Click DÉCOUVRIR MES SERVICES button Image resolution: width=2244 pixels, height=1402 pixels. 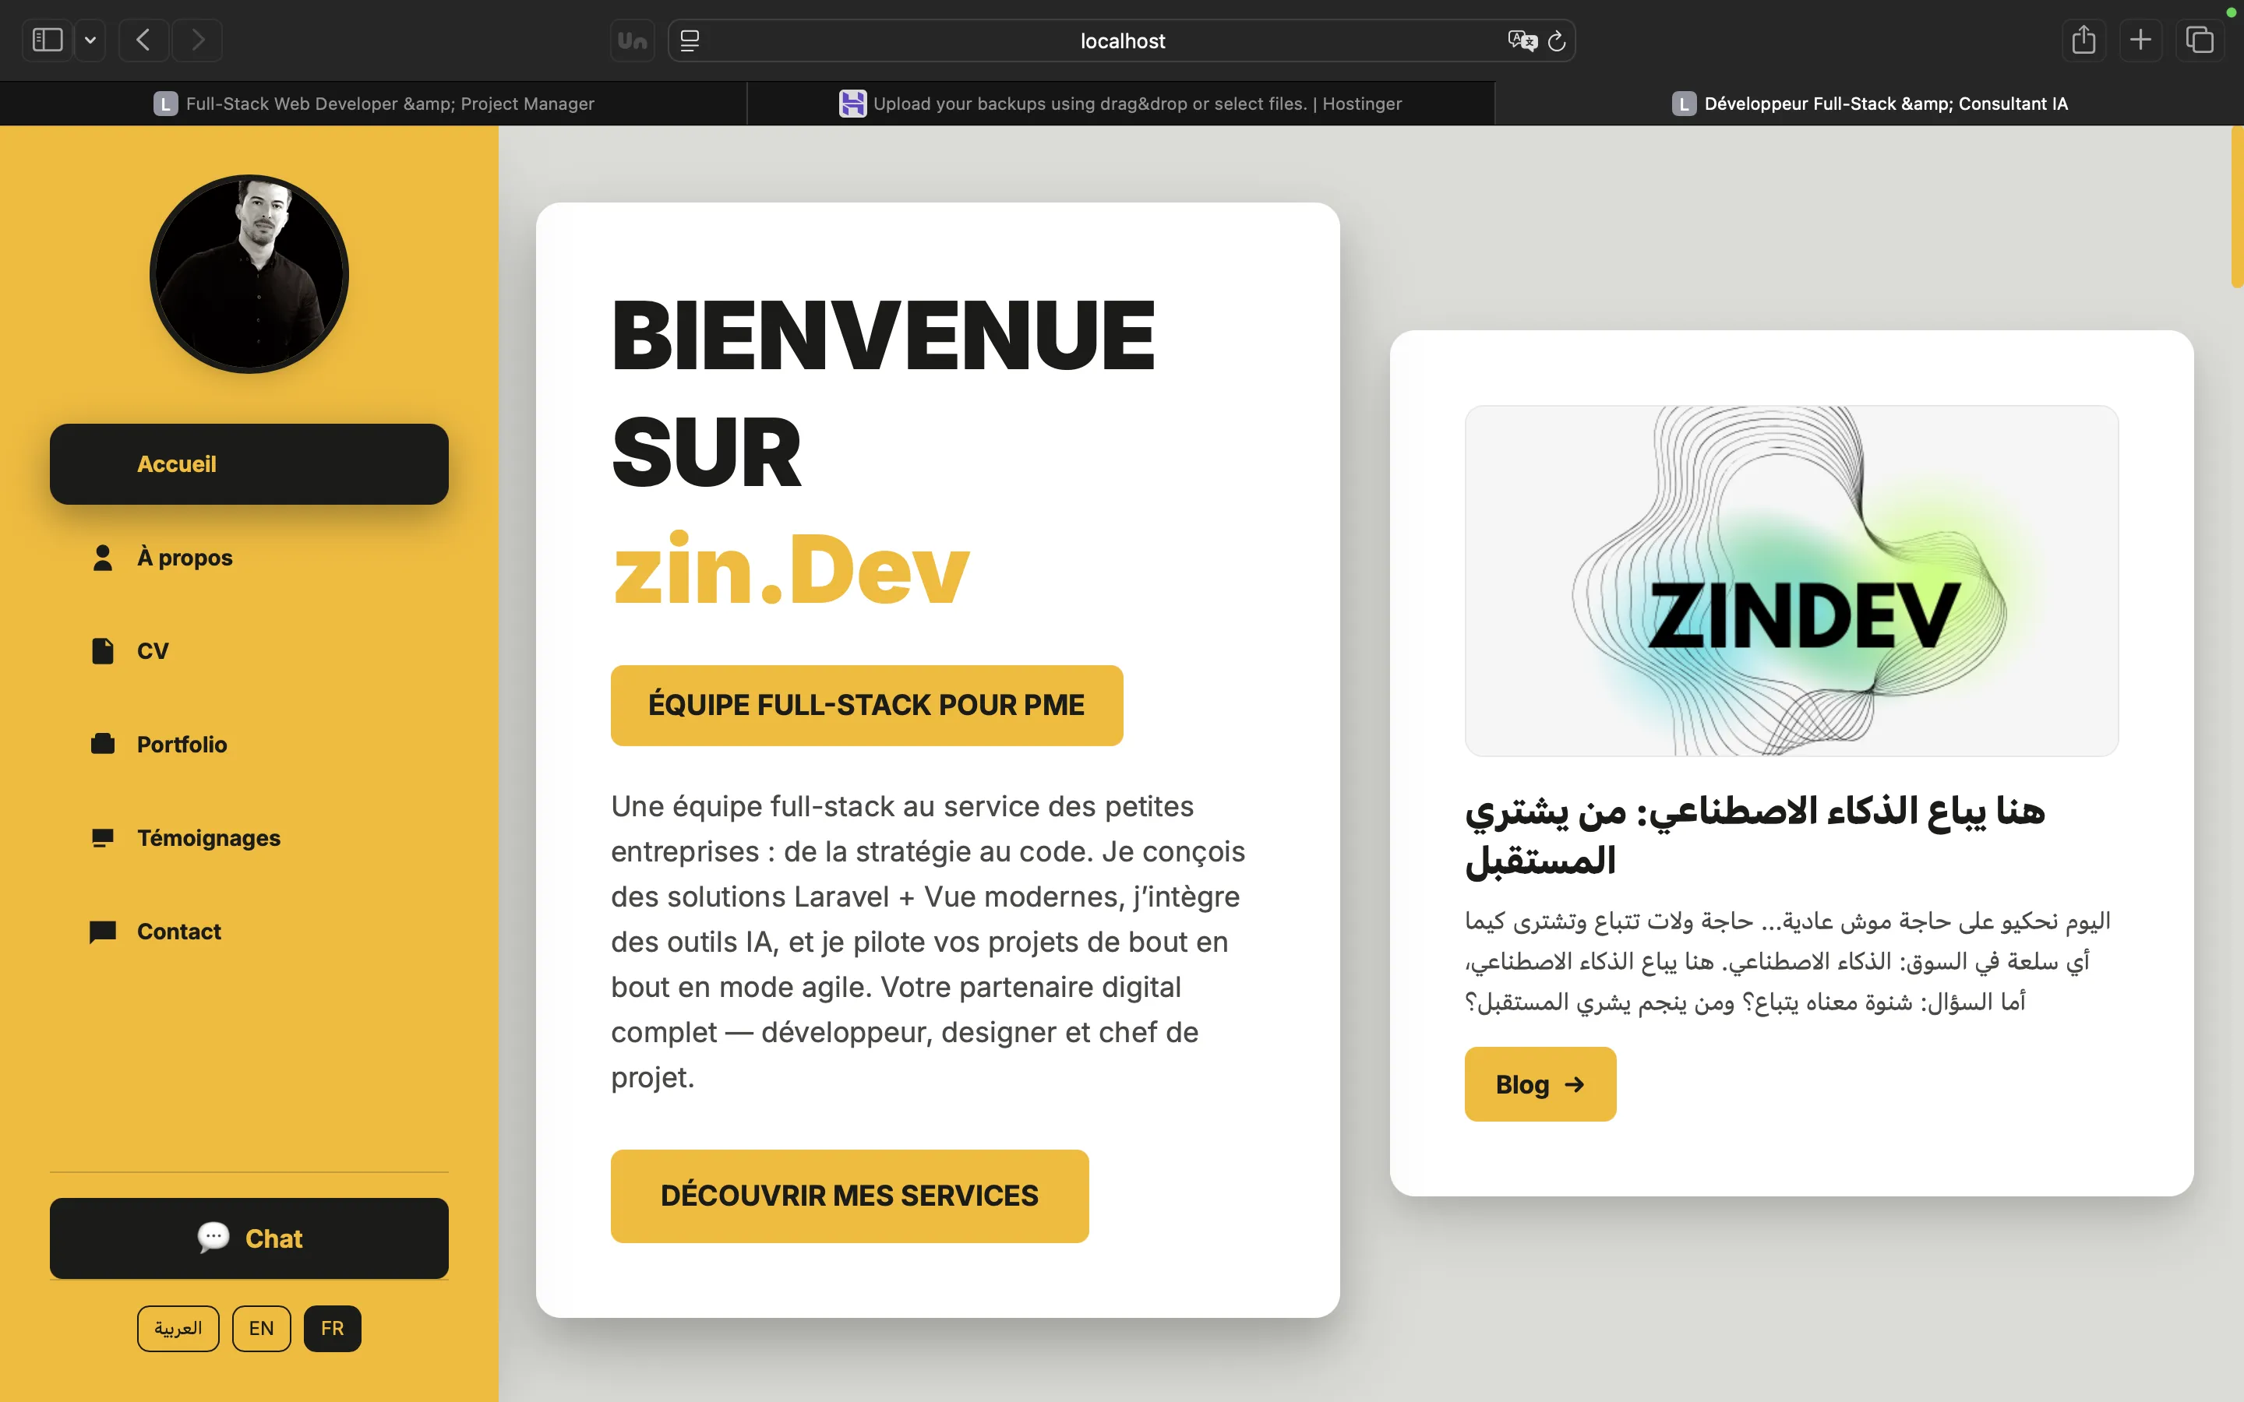click(849, 1196)
